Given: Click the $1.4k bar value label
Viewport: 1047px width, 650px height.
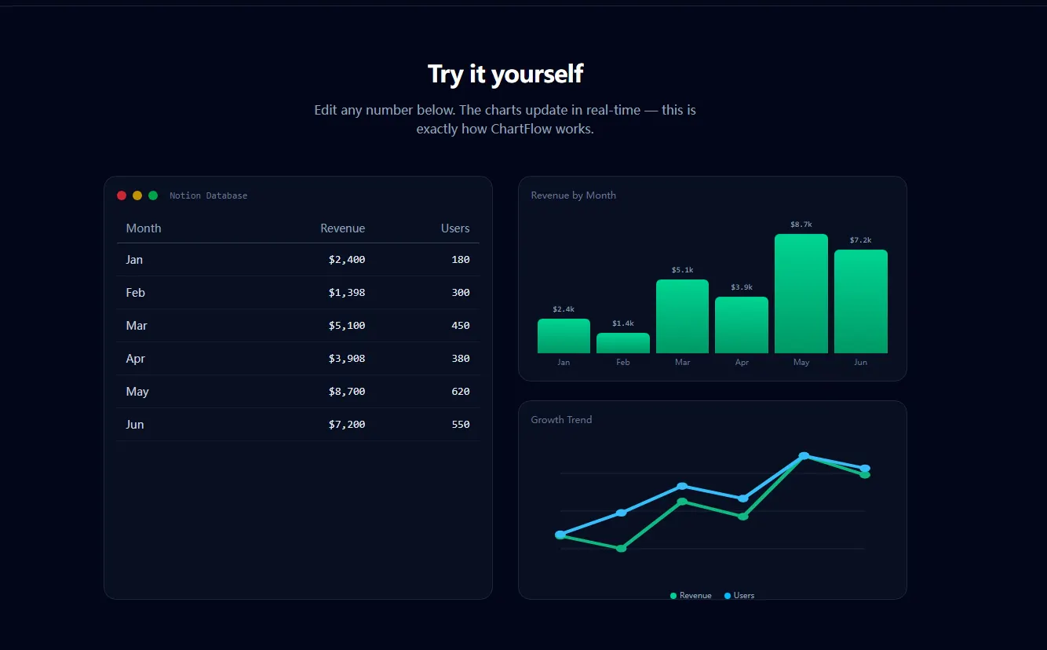Looking at the screenshot, I should click(623, 323).
